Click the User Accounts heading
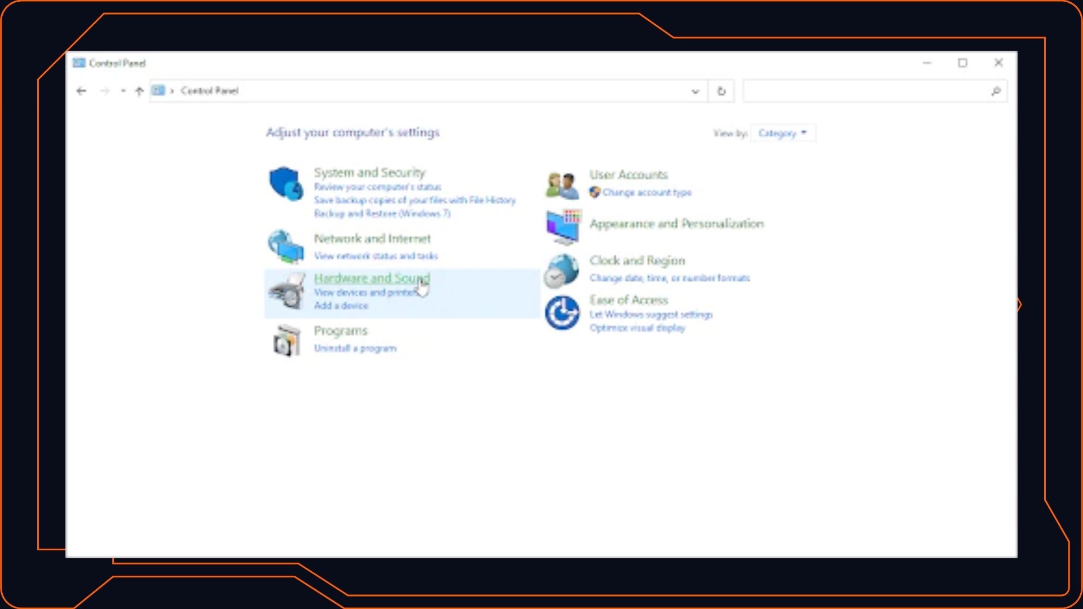Viewport: 1083px width, 609px height. [x=628, y=175]
